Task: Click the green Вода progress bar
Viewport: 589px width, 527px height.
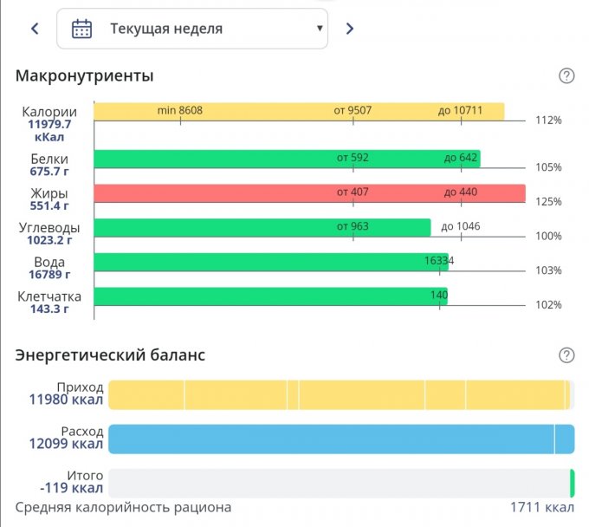Action: coord(270,262)
